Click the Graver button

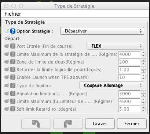pyautogui.click(x=100, y=124)
